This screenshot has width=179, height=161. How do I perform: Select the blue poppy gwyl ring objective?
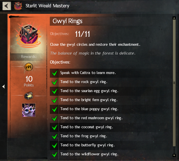point(105,109)
